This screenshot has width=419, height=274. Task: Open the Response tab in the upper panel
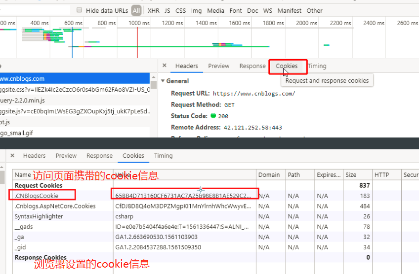click(252, 66)
